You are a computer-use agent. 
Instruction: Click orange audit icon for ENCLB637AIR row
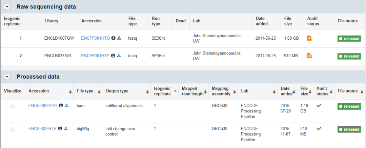coord(309,56)
